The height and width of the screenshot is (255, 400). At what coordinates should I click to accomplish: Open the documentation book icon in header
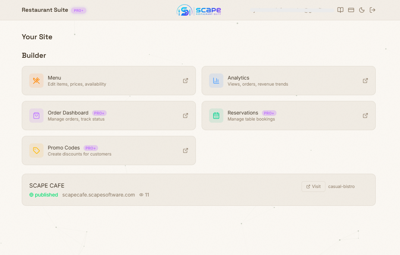[340, 10]
